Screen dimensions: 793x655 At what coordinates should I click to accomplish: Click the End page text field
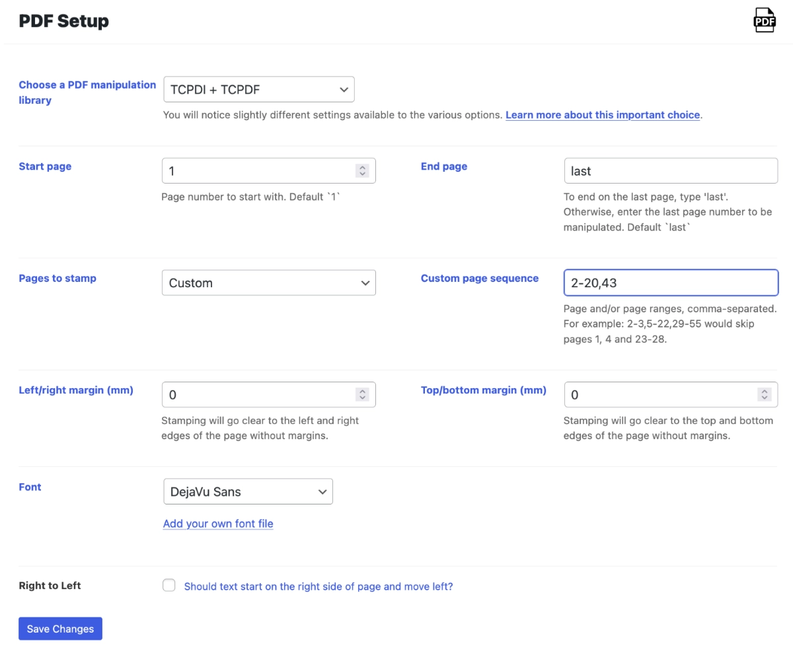tap(670, 171)
